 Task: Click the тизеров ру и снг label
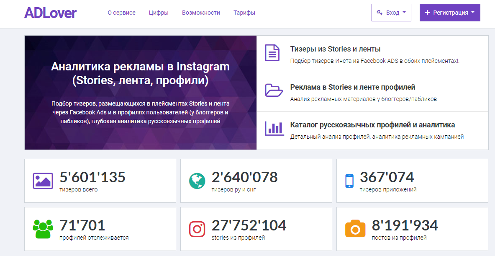233,190
